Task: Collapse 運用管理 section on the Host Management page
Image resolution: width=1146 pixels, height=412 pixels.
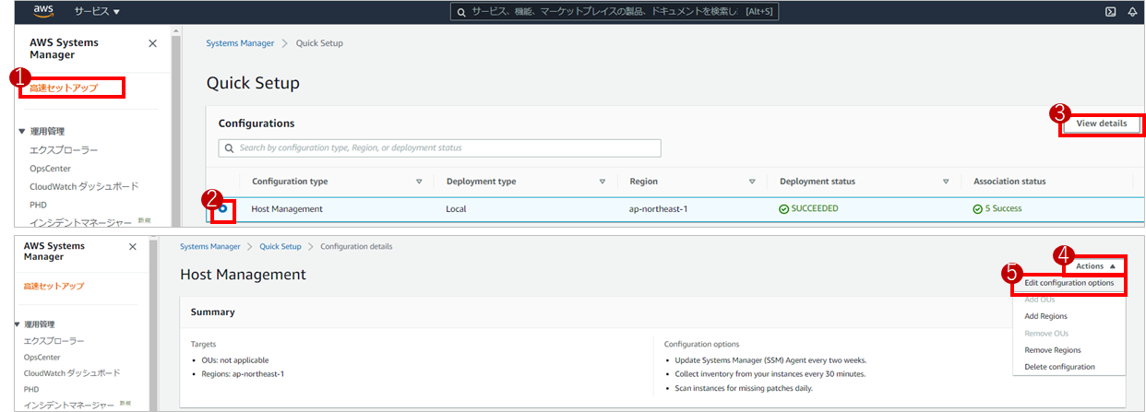Action: point(18,324)
